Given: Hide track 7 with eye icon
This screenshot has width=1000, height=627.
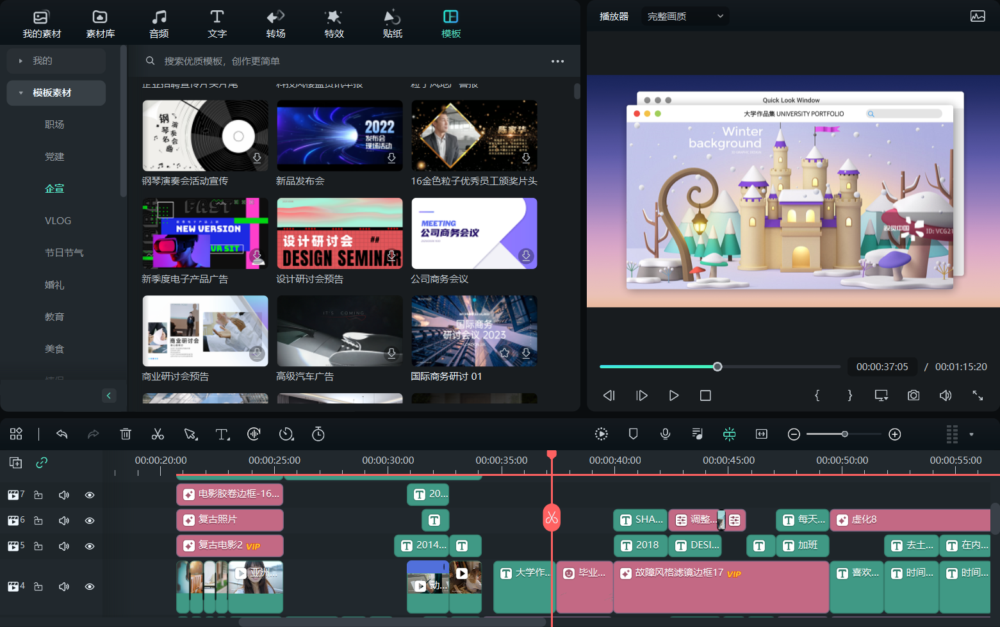Looking at the screenshot, I should [x=90, y=495].
